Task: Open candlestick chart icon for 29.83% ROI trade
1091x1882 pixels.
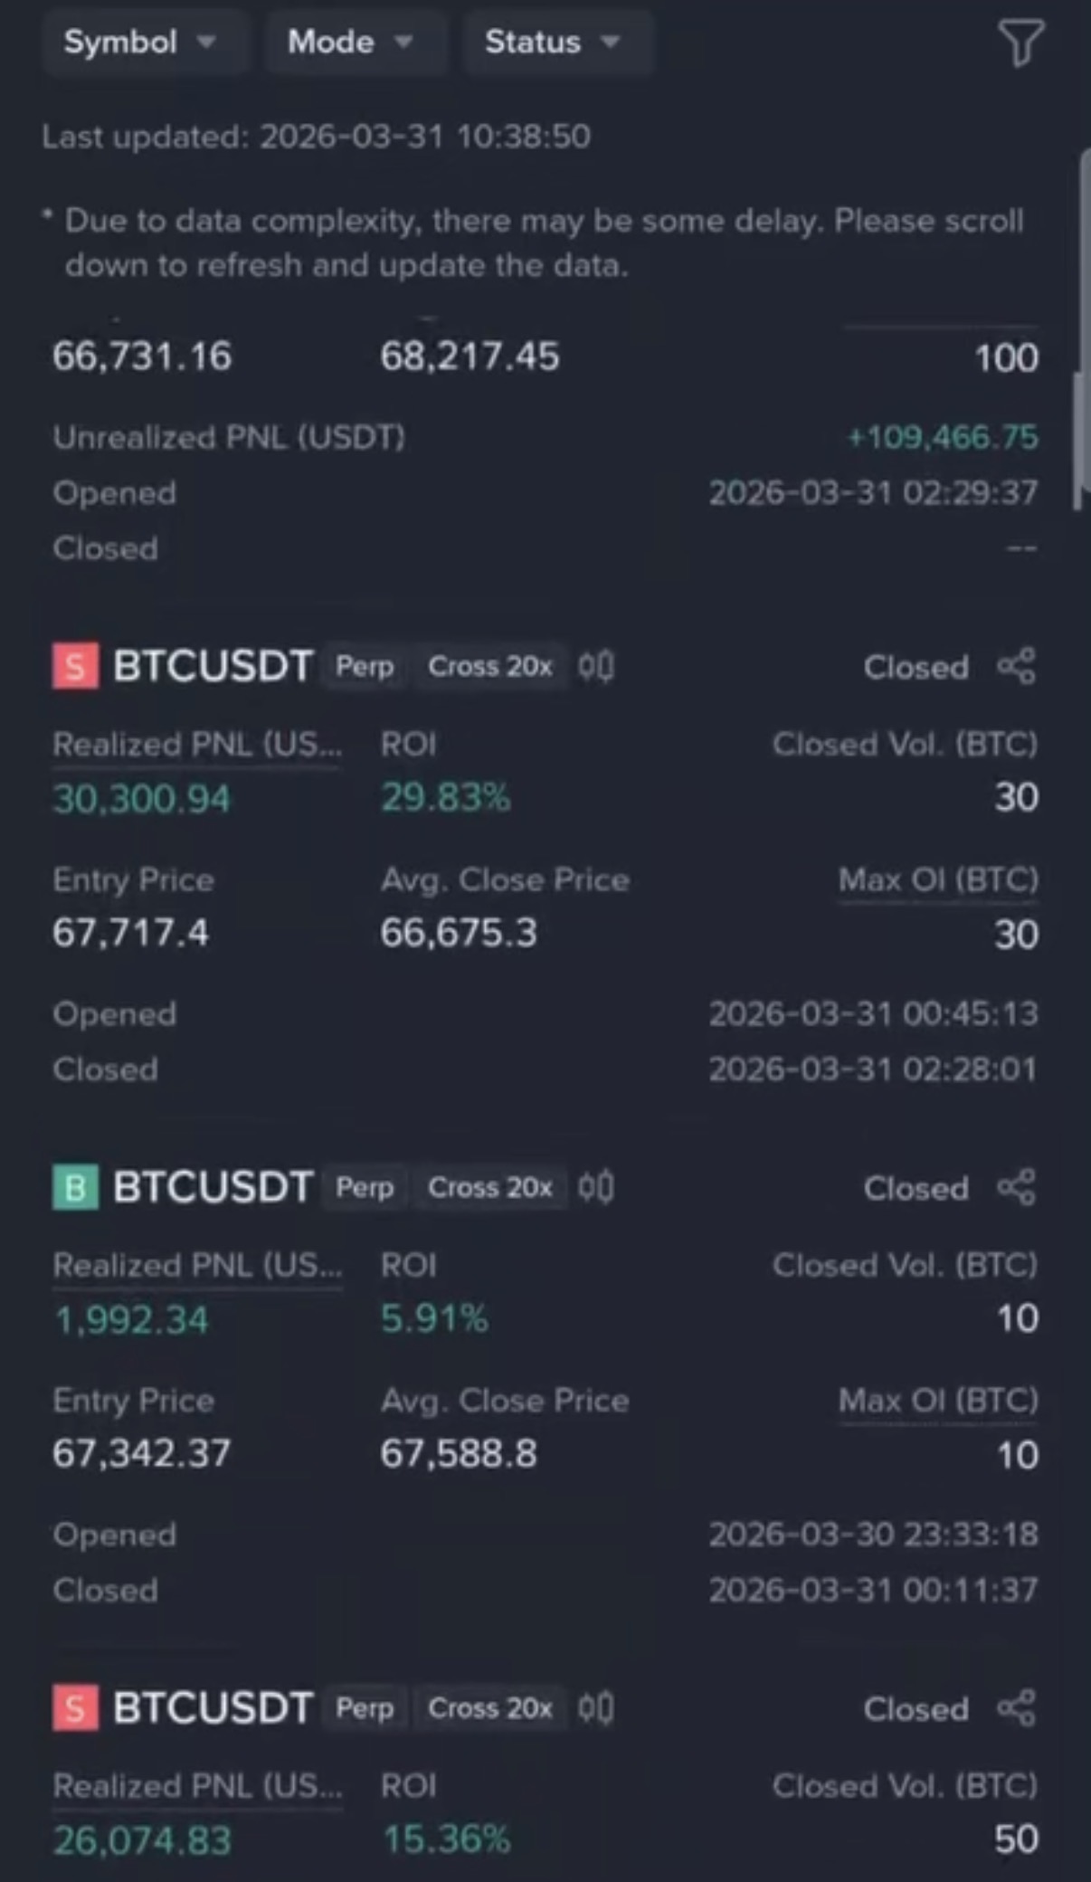Action: (596, 667)
